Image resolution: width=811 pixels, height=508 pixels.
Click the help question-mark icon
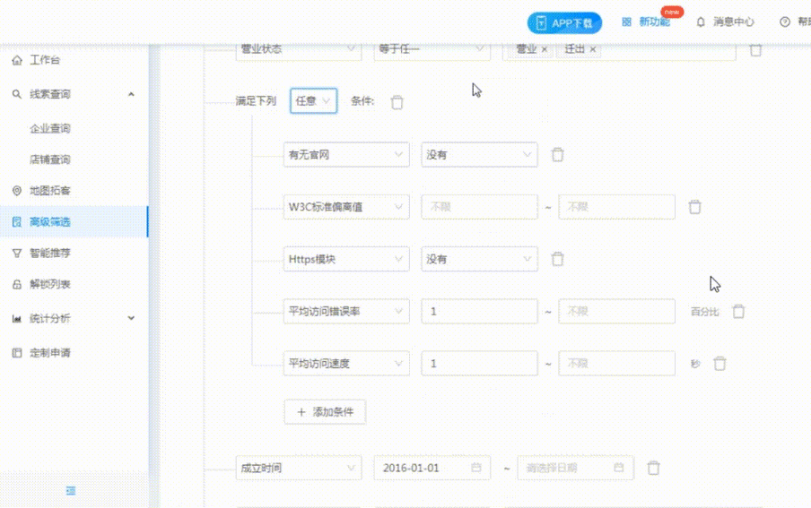click(x=785, y=22)
